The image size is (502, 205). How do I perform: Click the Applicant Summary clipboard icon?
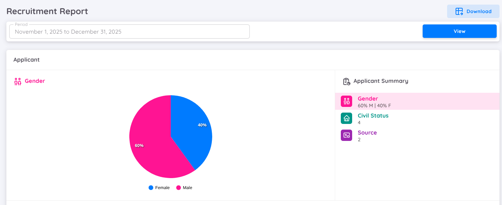coord(346,81)
